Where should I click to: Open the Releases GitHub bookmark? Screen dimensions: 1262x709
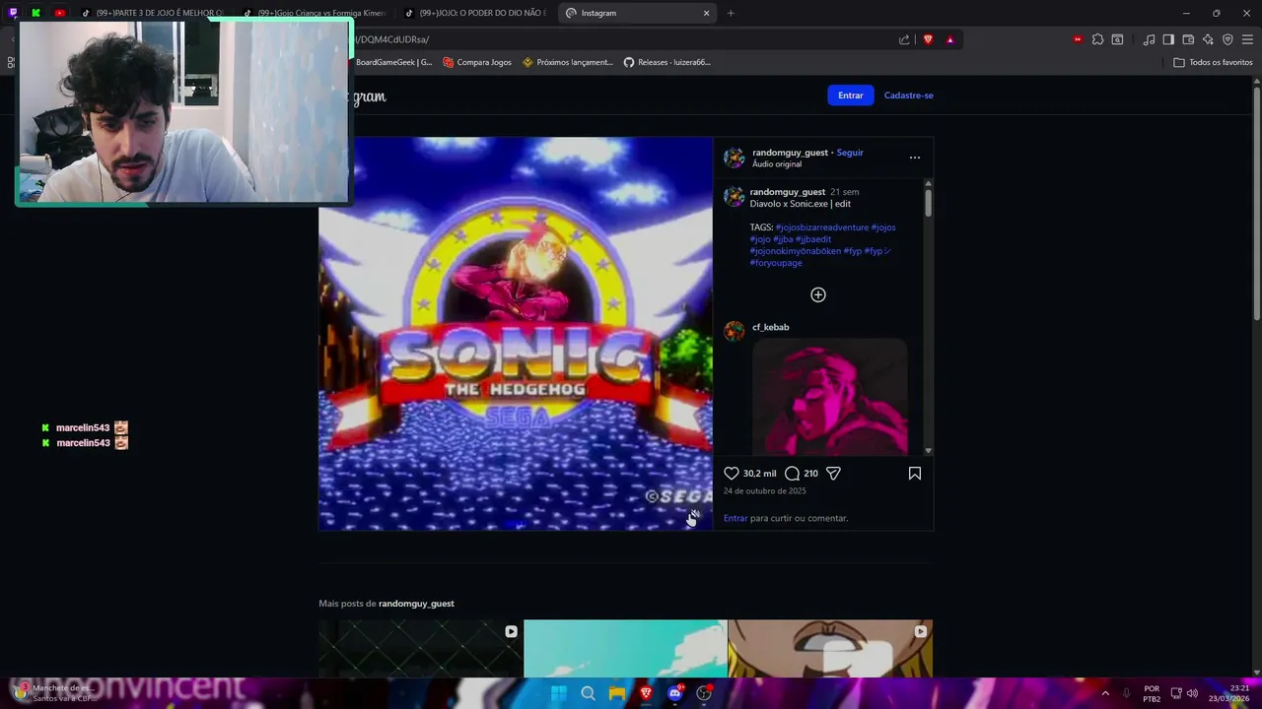(667, 62)
